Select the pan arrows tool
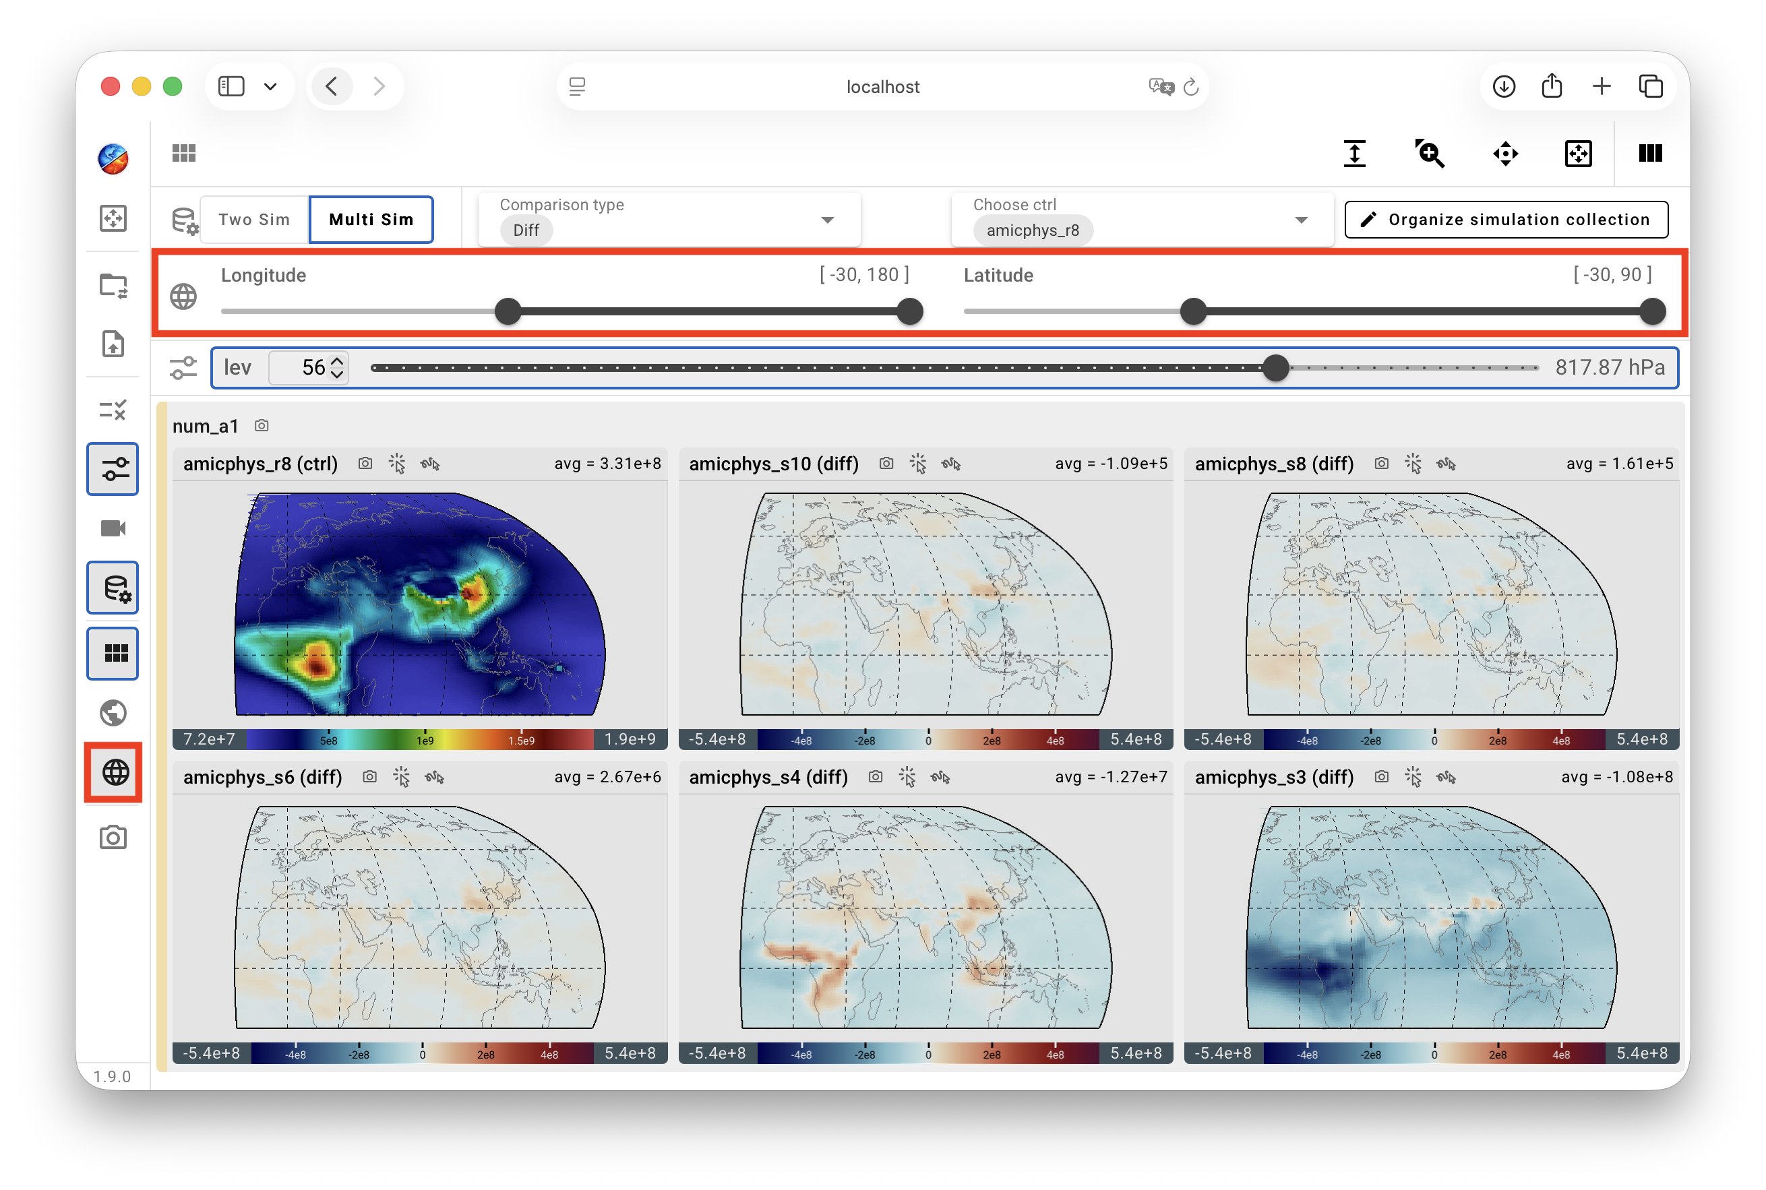This screenshot has height=1190, width=1766. (1505, 154)
